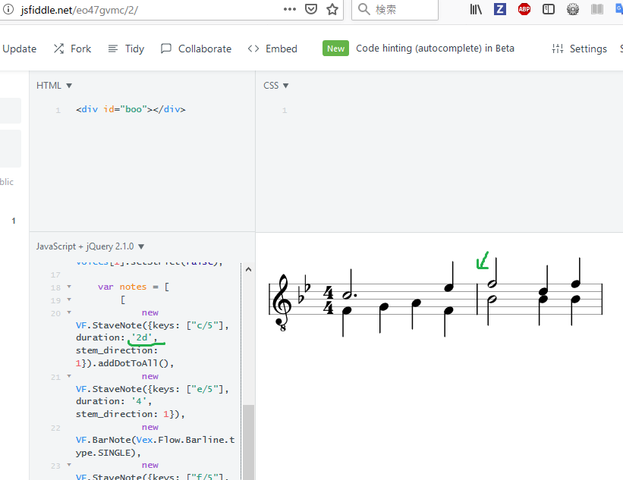Screen dimensions: 623x480
Task: Click the Settings sliders icon
Action: pos(558,49)
